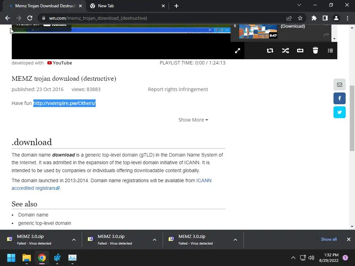Expand the player to fullscreen
This screenshot has height=266, width=355.
click(237, 51)
